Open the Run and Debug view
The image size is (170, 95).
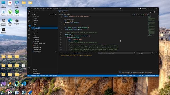(29, 25)
